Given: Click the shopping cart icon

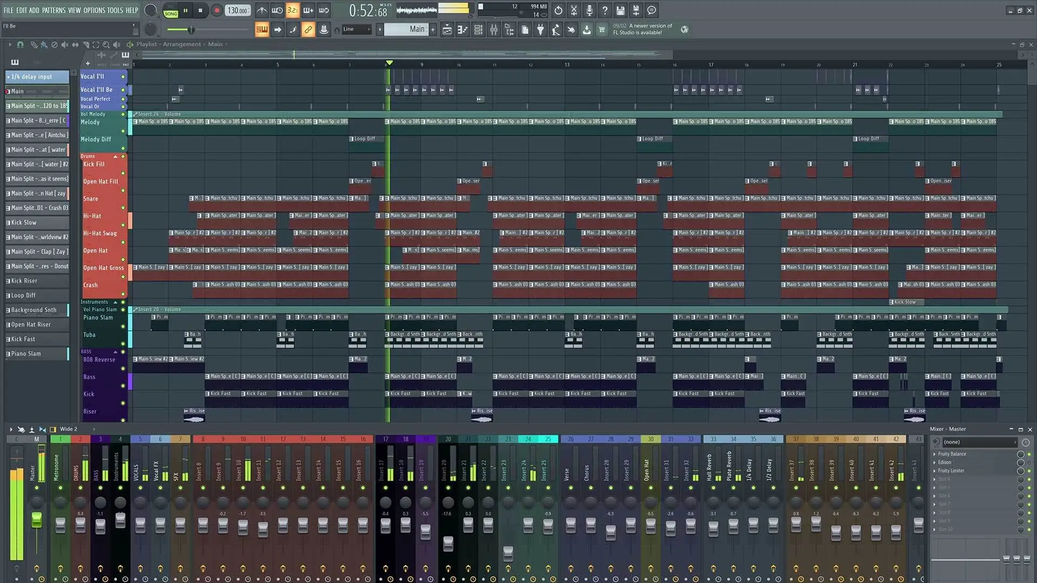Looking at the screenshot, I should [602, 30].
